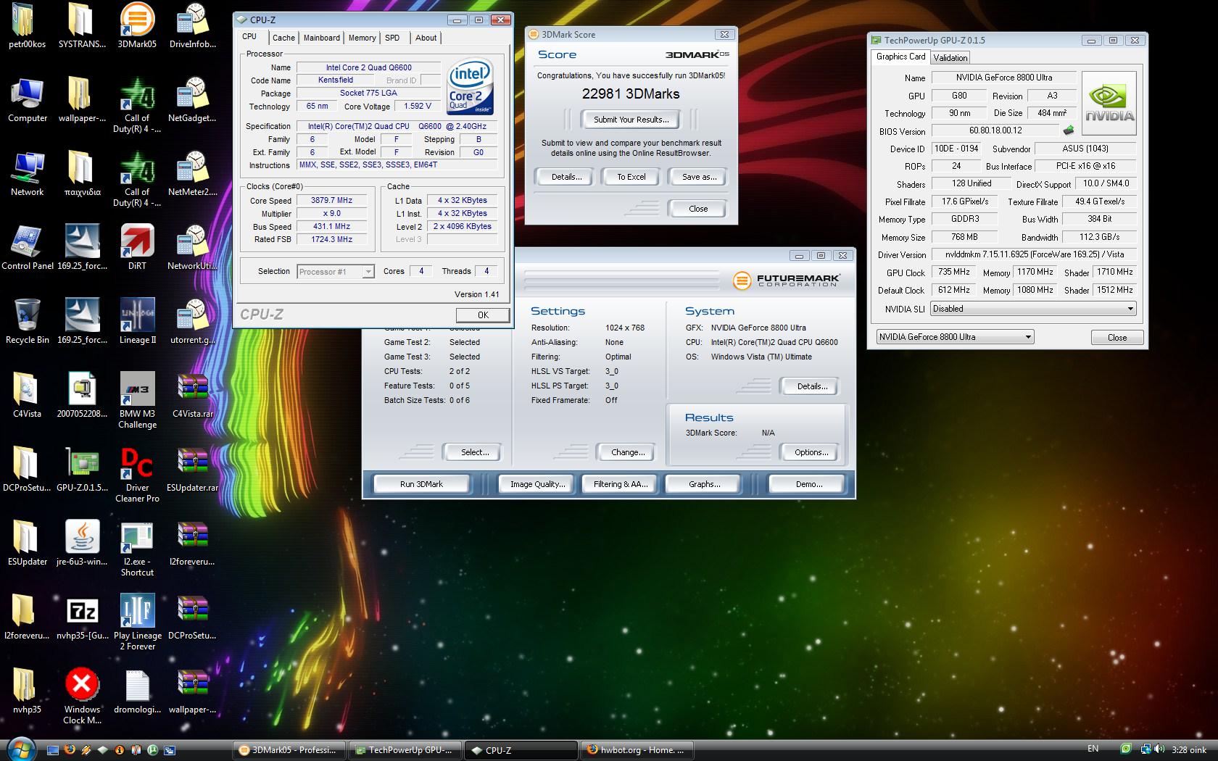Click Submit Your Results in 3DMark Score
This screenshot has width=1218, height=761.
point(631,120)
